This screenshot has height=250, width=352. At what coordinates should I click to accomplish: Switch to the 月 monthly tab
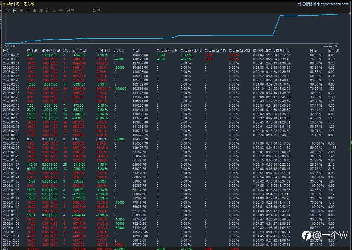pyautogui.click(x=28, y=11)
